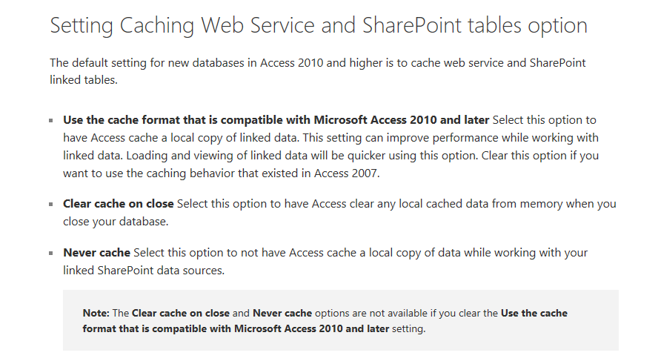Click the square bullet next to "Never cache" item
This screenshot has height=364, width=658.
point(51,253)
